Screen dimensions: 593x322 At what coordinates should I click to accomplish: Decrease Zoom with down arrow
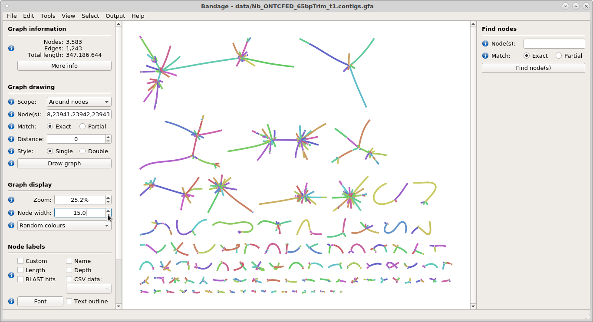coord(108,202)
